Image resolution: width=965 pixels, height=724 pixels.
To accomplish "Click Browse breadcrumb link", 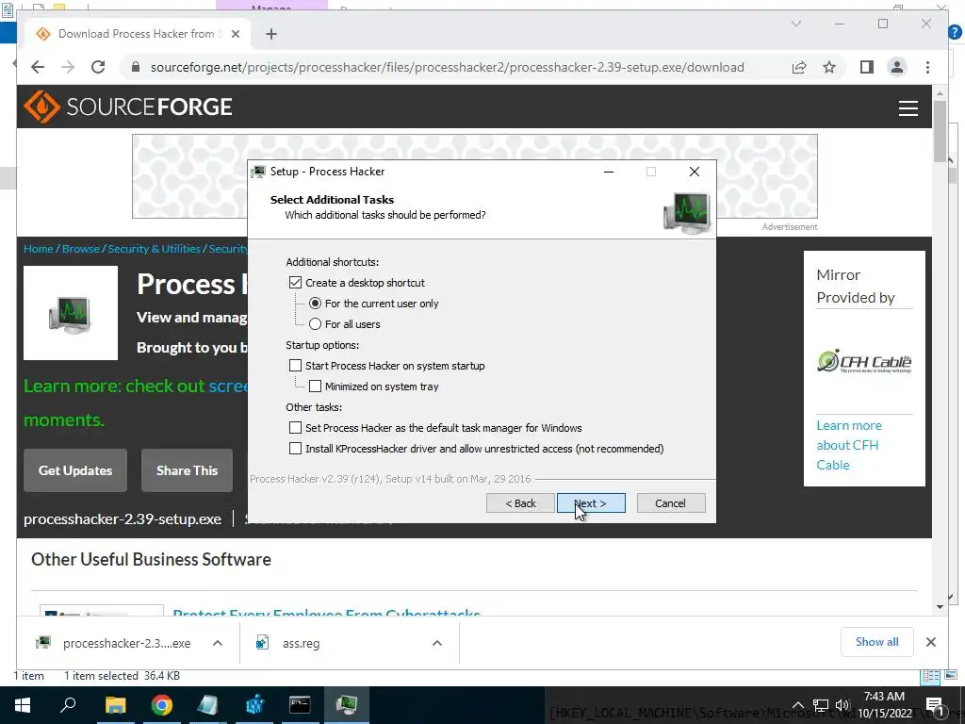I will (81, 249).
